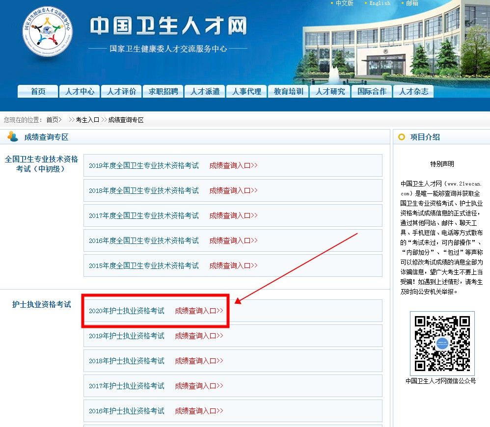Click the 中国卫生人才网微信公众号 caption
The width and height of the screenshot is (490, 427).
[x=440, y=381]
